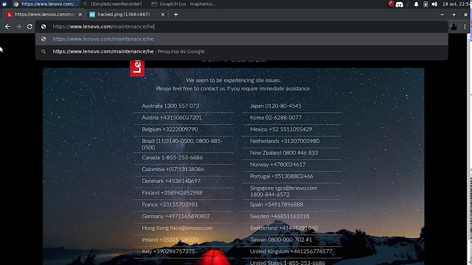Open the volume speaker tray icon
Viewport: 472px width, 265px height.
435,4
